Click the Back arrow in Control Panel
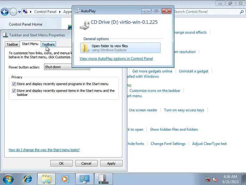The width and height of the screenshot is (246, 185). (x=5, y=12)
